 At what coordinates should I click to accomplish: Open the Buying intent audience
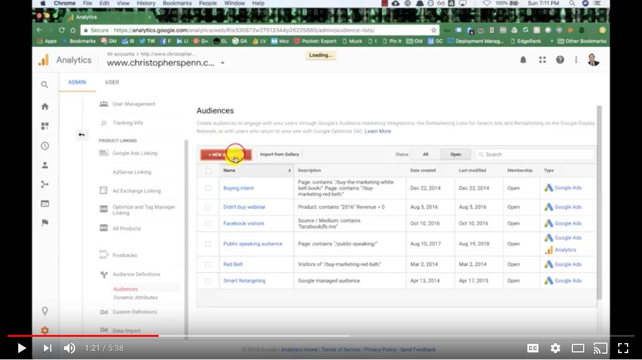point(238,188)
